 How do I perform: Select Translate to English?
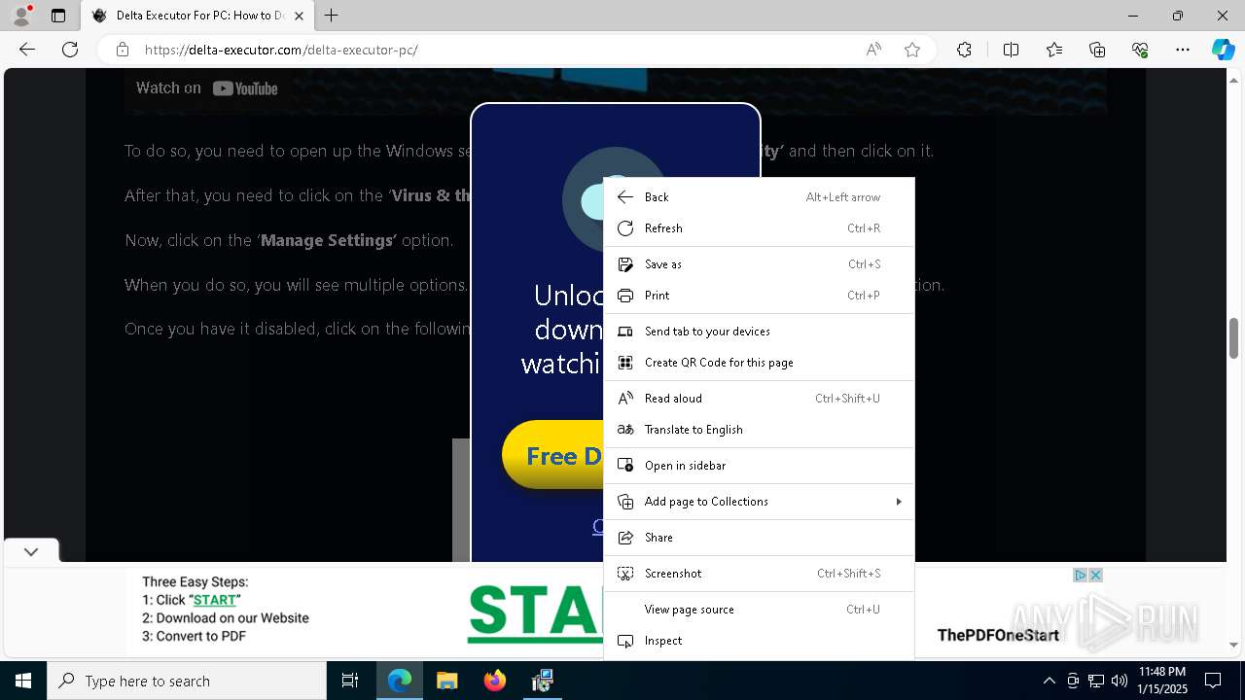pyautogui.click(x=759, y=430)
